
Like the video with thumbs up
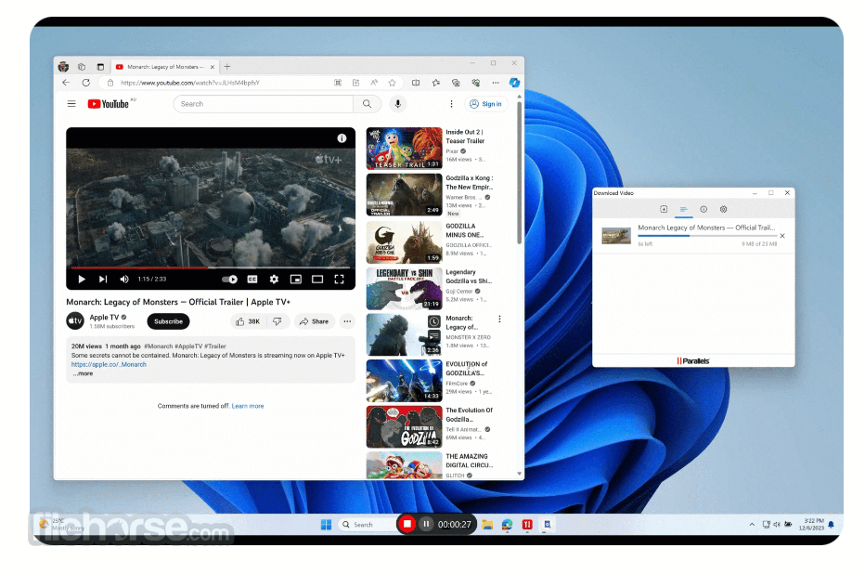click(248, 321)
